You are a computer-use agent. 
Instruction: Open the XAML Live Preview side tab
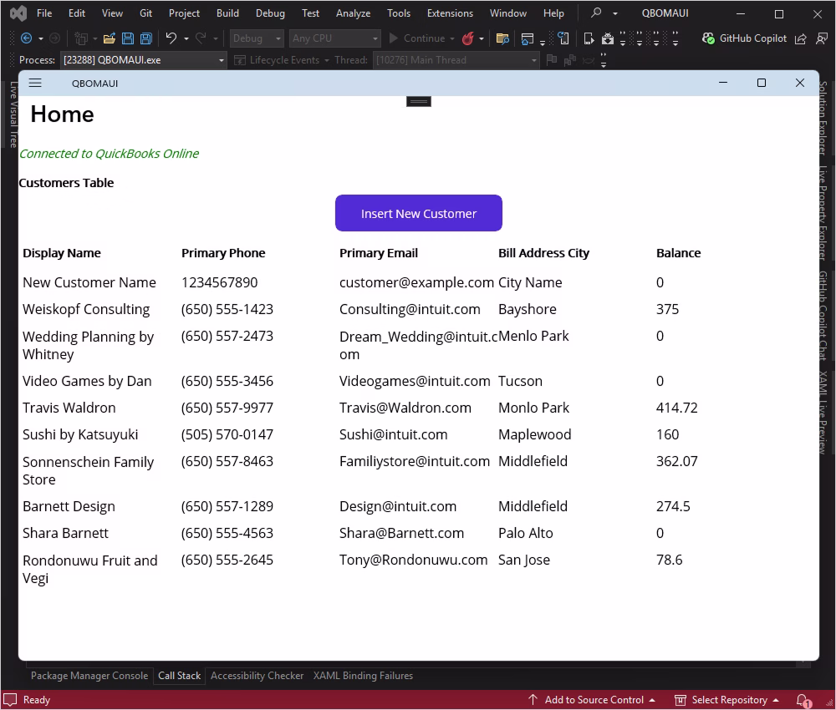point(823,413)
